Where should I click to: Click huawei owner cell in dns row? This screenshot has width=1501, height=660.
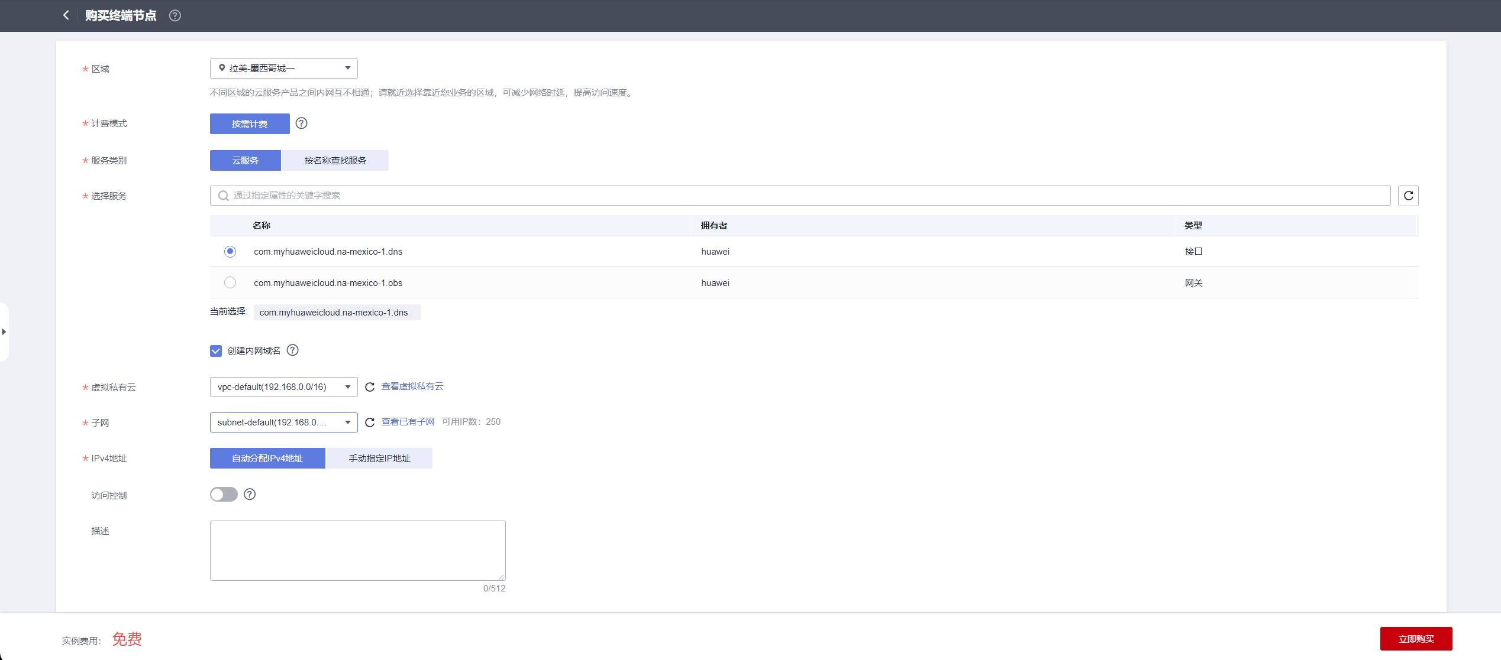point(715,252)
